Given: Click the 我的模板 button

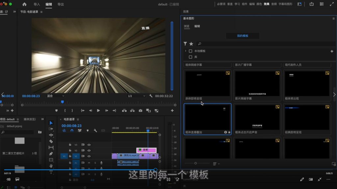Looking at the screenshot, I should (x=243, y=36).
